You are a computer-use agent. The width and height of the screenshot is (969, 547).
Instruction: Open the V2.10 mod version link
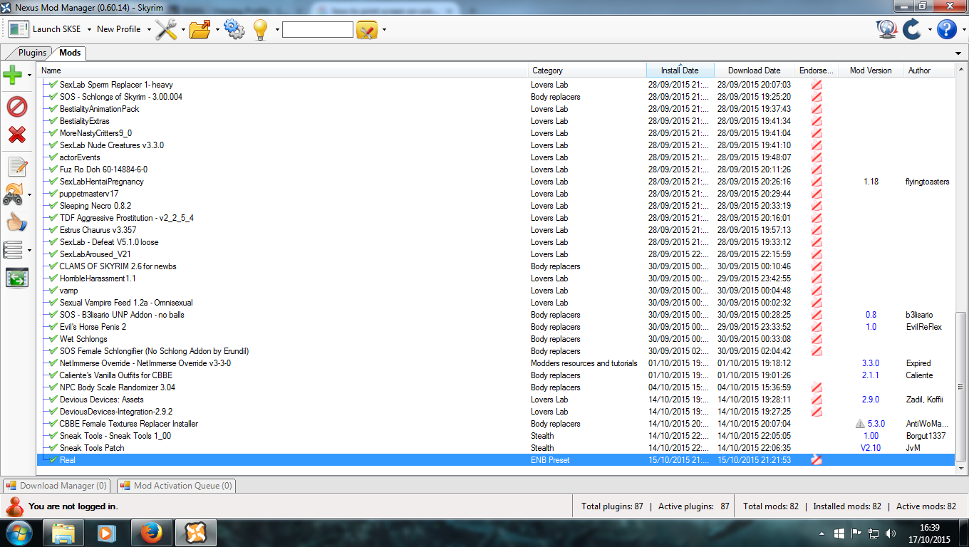[870, 448]
